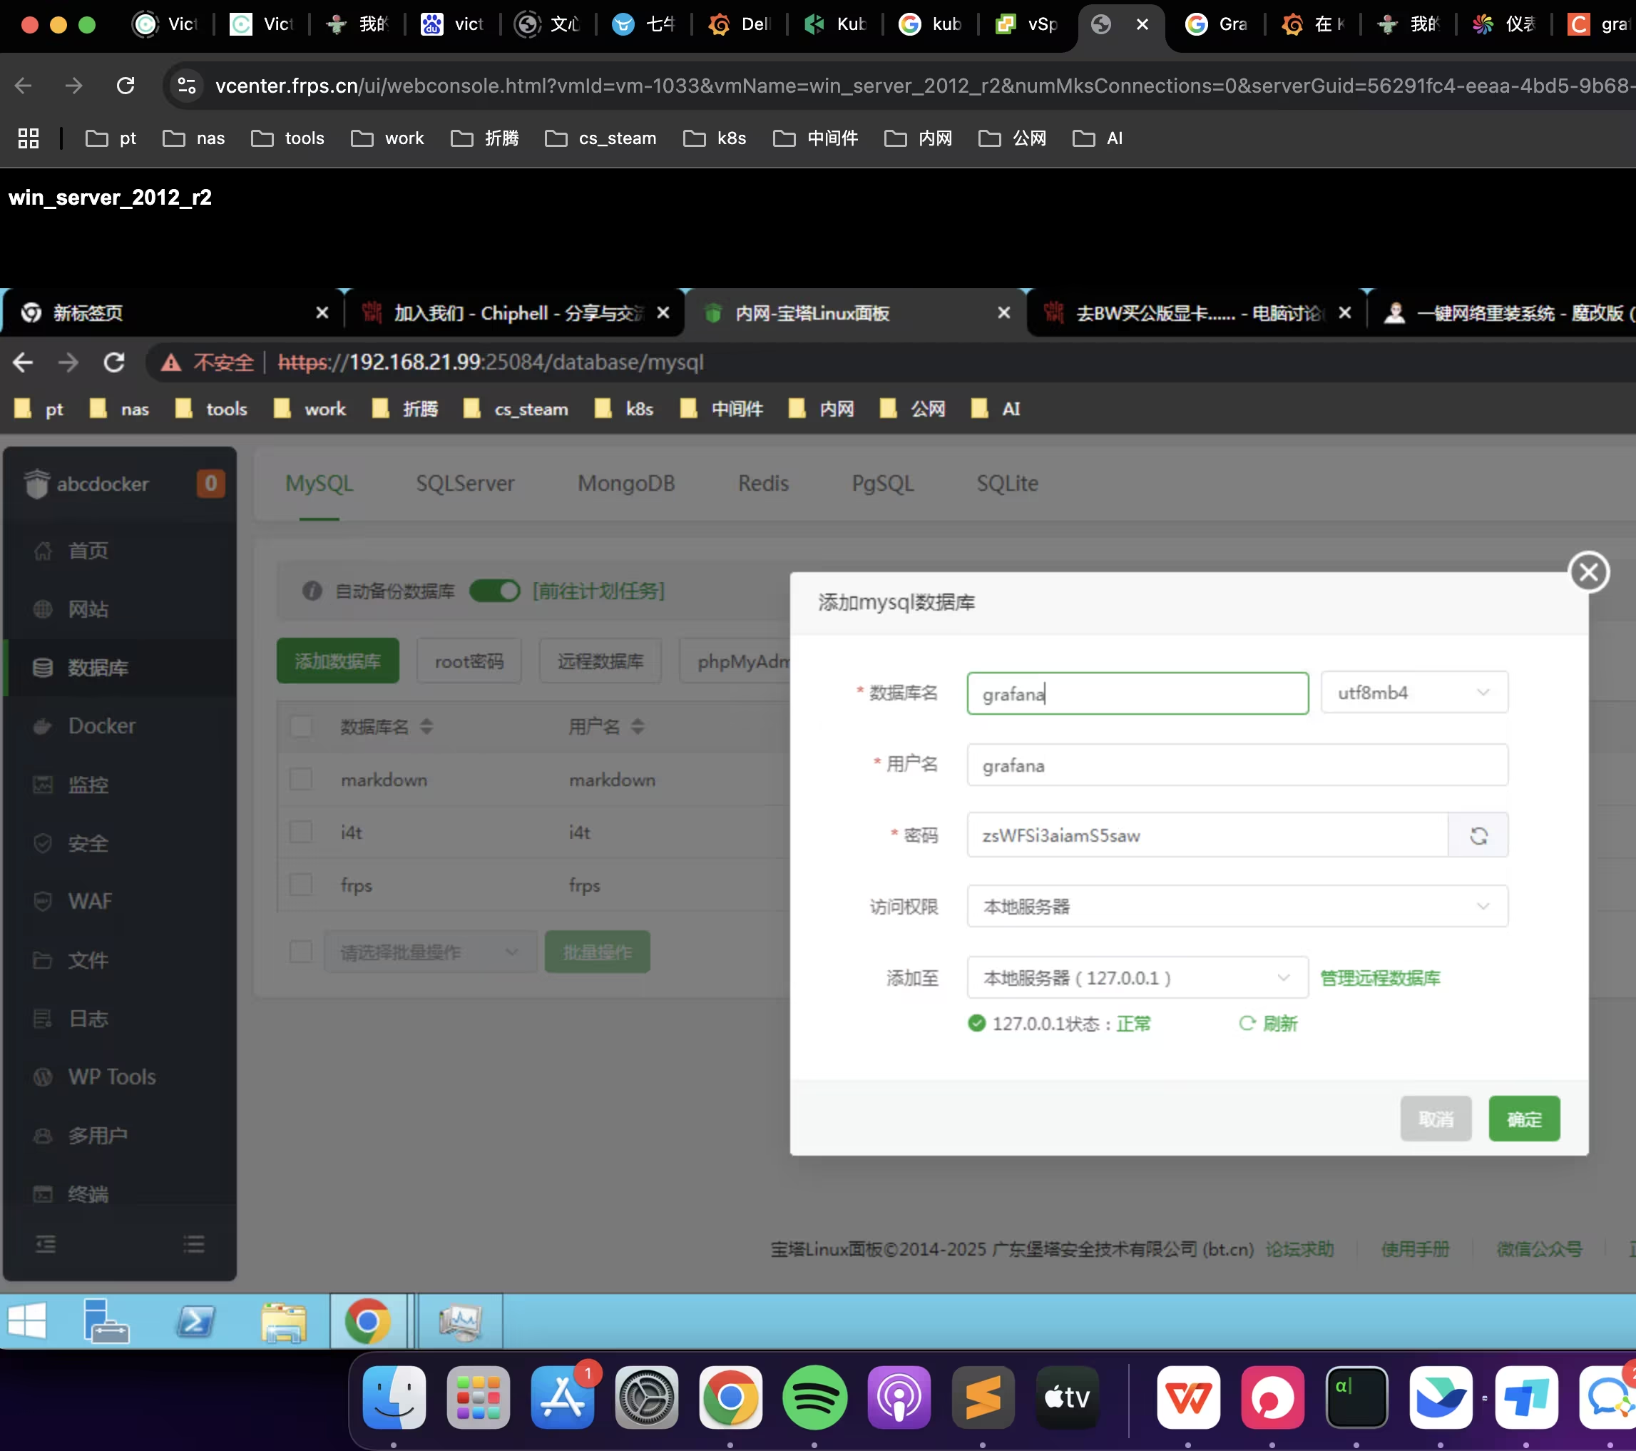Open the WP Tools sidebar item
Viewport: 1636px width, 1451px height.
click(120, 1077)
